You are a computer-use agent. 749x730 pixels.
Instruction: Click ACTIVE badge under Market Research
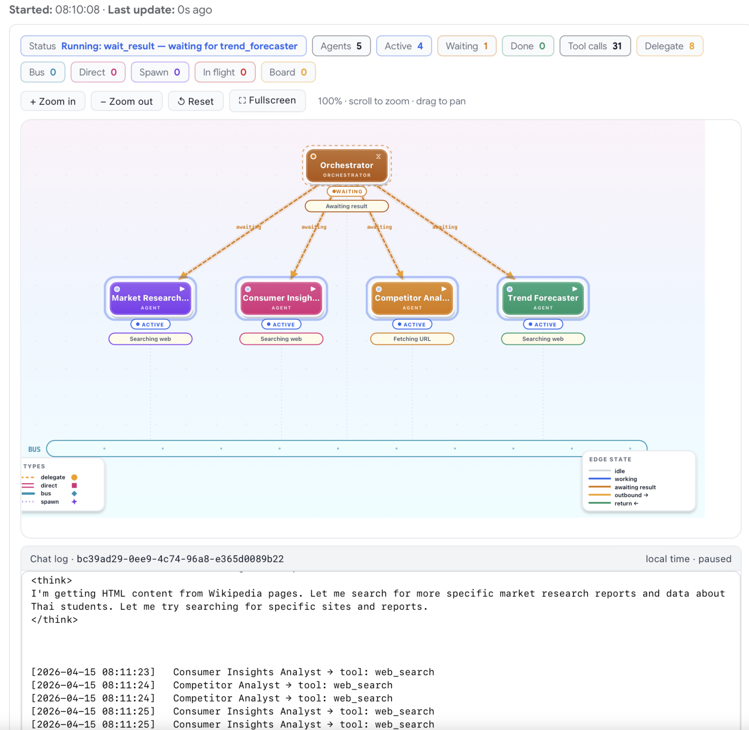point(150,324)
